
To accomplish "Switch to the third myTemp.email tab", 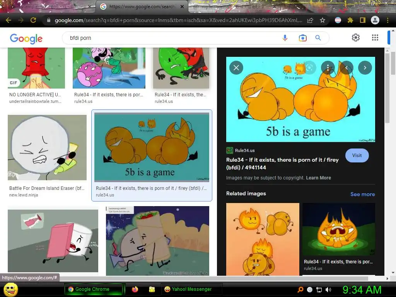I will [x=229, y=7].
